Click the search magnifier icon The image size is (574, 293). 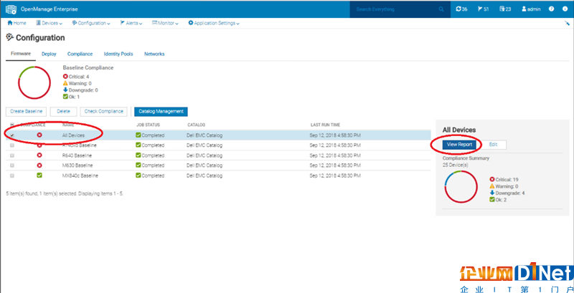point(441,9)
